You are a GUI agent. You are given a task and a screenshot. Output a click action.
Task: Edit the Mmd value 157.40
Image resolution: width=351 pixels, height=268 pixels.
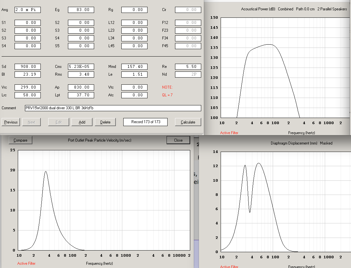134,67
